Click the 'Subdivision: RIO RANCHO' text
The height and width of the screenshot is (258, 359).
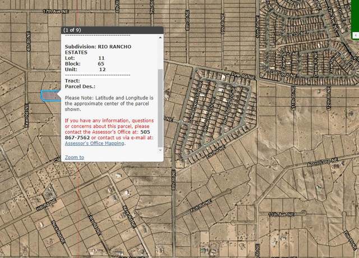[x=98, y=47]
